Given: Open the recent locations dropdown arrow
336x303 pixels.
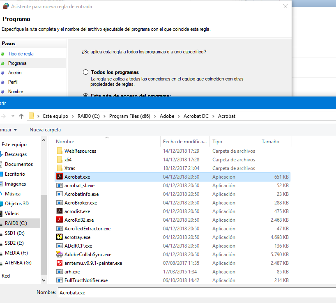Looking at the screenshot, I should [13, 116].
